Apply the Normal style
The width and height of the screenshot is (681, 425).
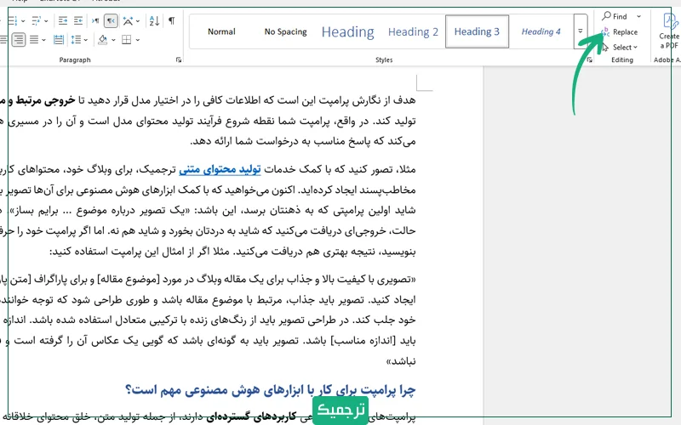click(221, 32)
